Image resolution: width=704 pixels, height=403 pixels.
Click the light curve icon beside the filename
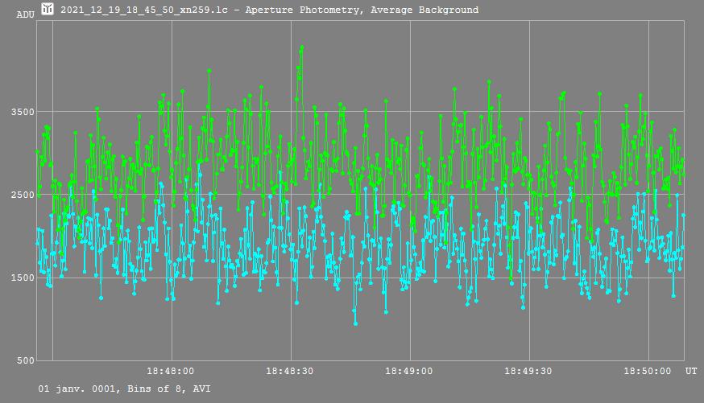[48, 10]
